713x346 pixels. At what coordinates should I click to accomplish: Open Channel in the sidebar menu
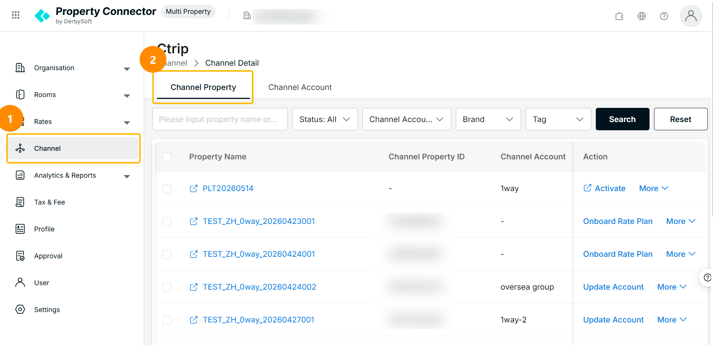coord(74,148)
